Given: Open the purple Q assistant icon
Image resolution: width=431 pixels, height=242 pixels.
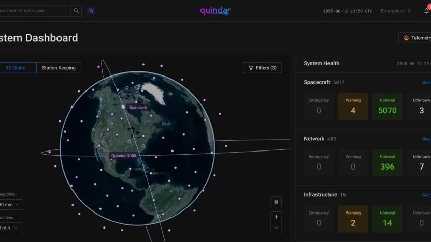Looking at the screenshot, I should point(91,11).
